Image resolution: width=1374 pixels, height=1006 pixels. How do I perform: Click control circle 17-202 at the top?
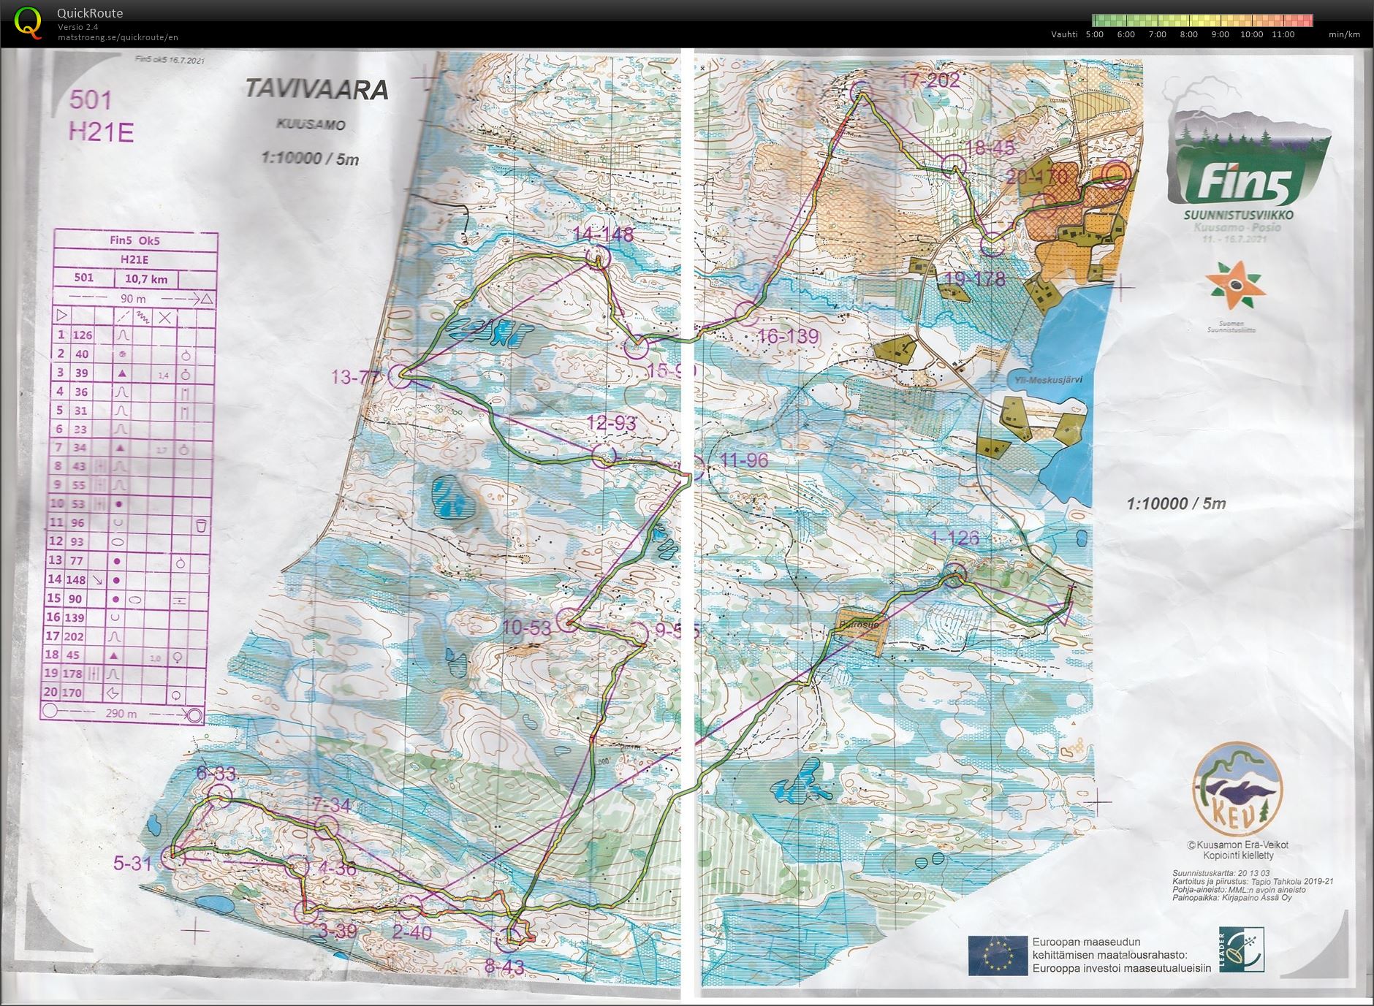pyautogui.click(x=862, y=92)
